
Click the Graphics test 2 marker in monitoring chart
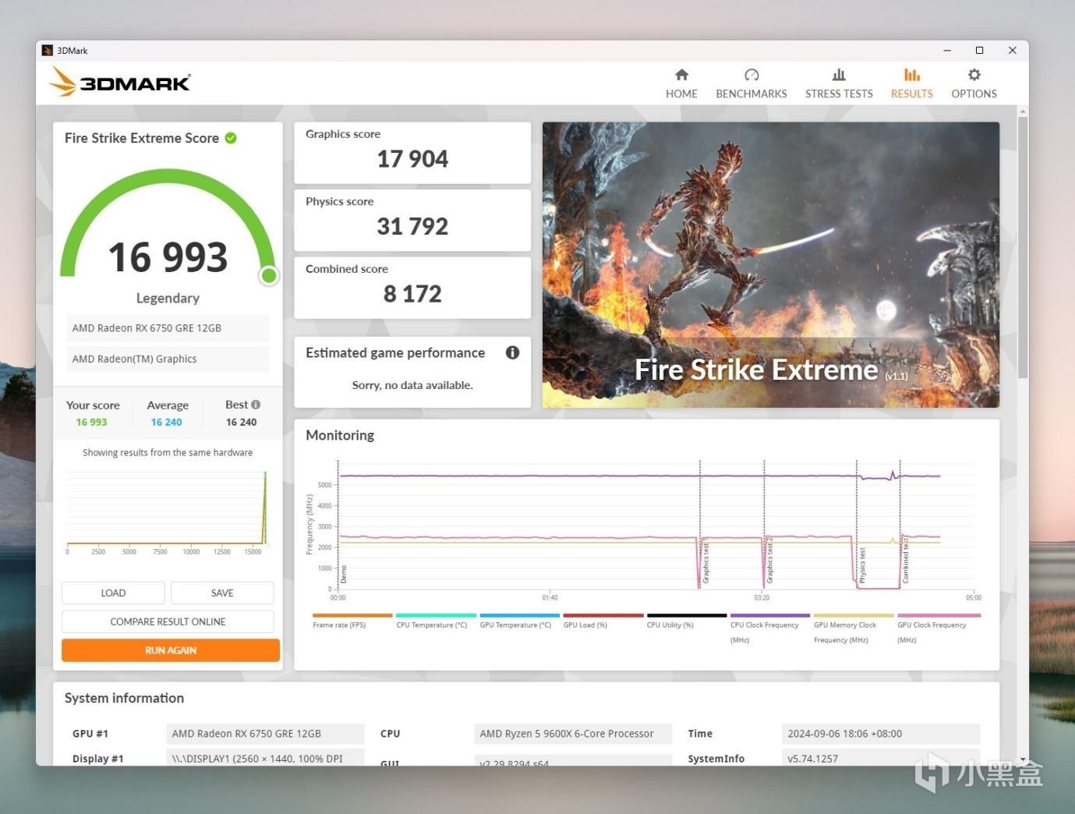pyautogui.click(x=769, y=560)
